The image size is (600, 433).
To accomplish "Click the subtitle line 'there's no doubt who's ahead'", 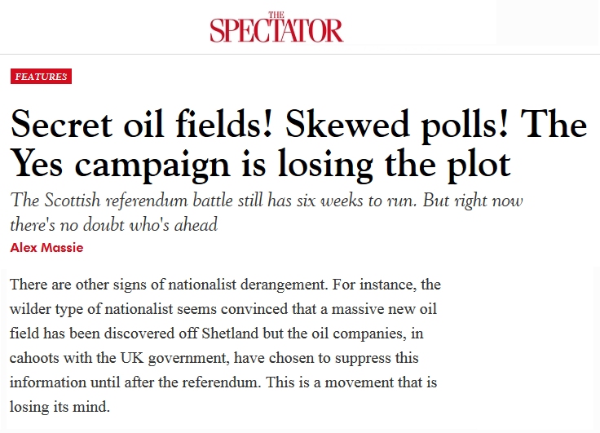I will click(x=113, y=225).
